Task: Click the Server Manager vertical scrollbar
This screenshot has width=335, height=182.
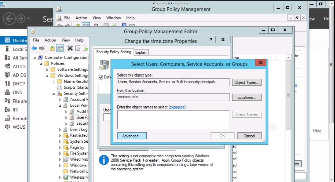Action: pyautogui.click(x=331, y=65)
